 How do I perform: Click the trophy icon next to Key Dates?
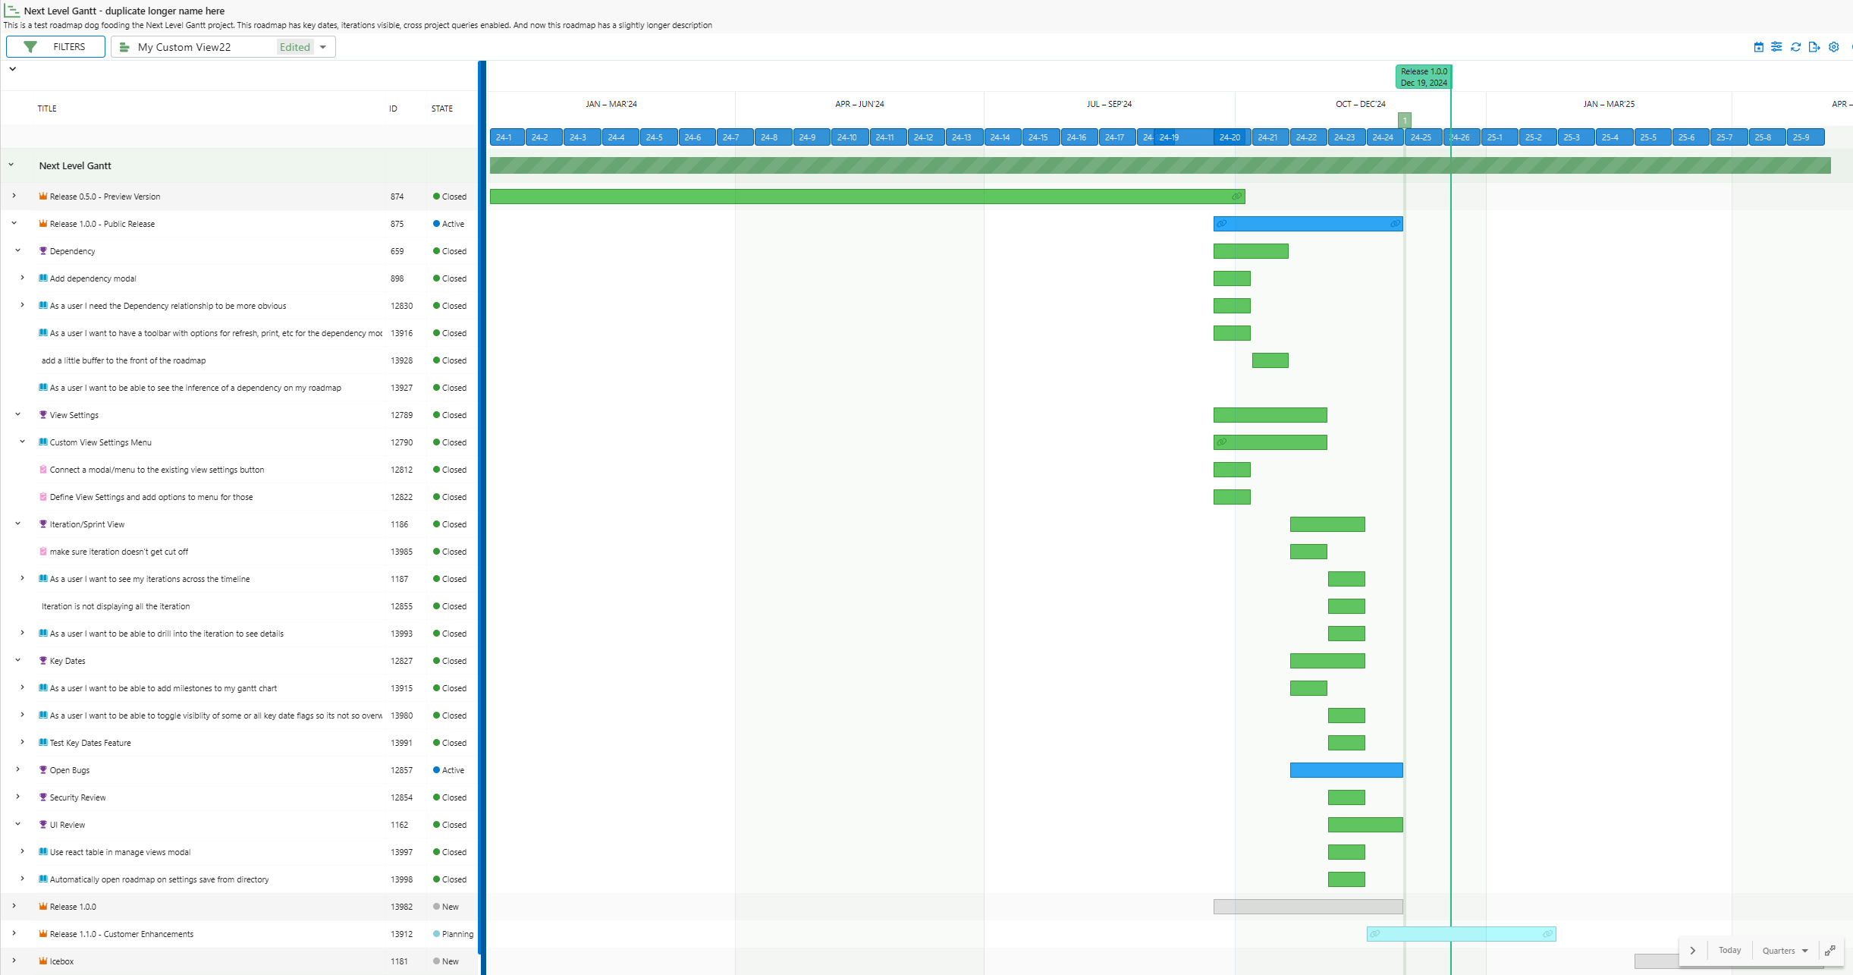coord(42,660)
